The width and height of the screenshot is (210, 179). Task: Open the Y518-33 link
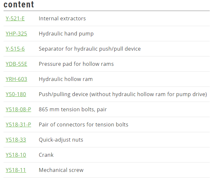tap(16, 140)
